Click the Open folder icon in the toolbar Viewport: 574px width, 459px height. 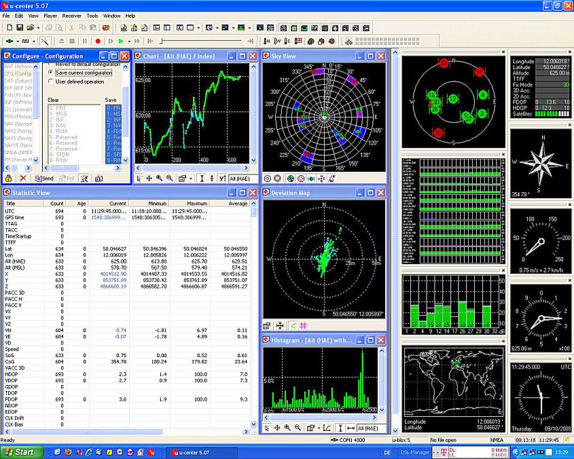[x=30, y=27]
